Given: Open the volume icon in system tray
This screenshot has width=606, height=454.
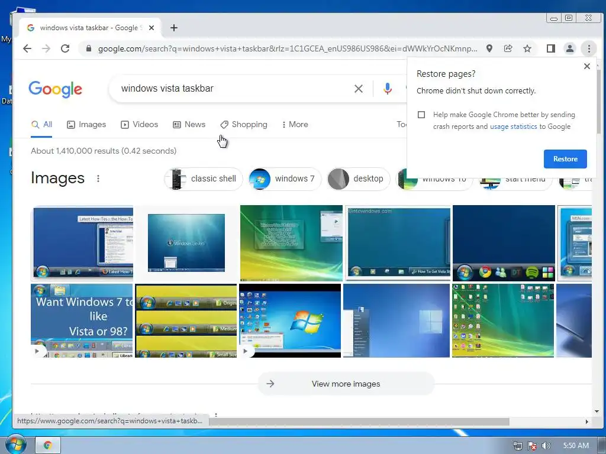Looking at the screenshot, I should click(x=546, y=446).
